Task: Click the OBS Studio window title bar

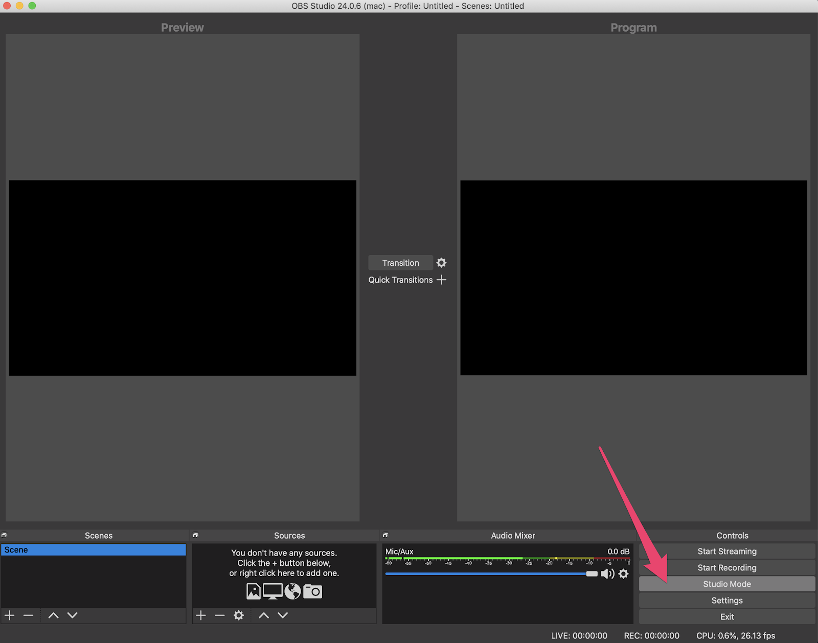Action: point(408,6)
